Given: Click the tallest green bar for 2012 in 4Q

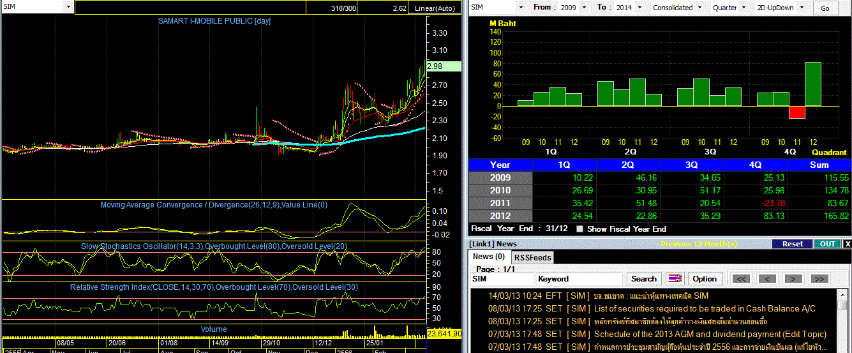Looking at the screenshot, I should 813,84.
